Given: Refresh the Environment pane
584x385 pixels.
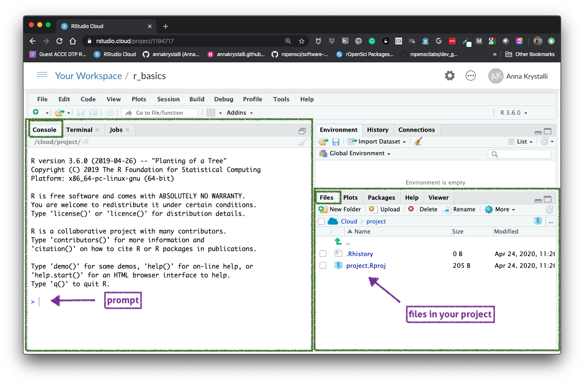Looking at the screenshot, I should [x=544, y=141].
